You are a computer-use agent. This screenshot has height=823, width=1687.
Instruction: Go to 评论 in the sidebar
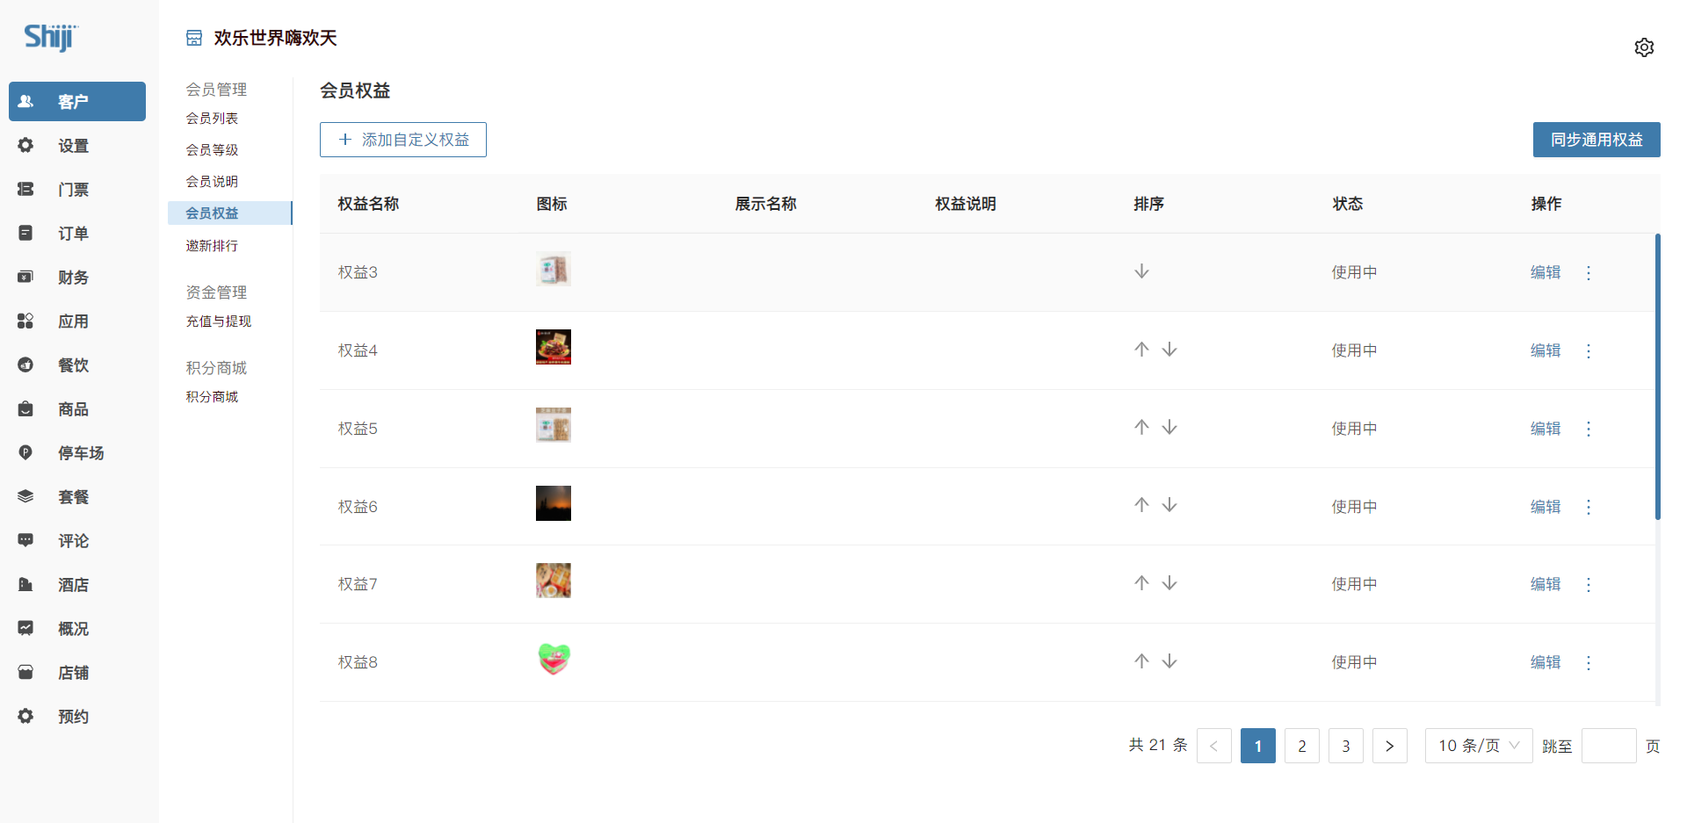[x=77, y=541]
